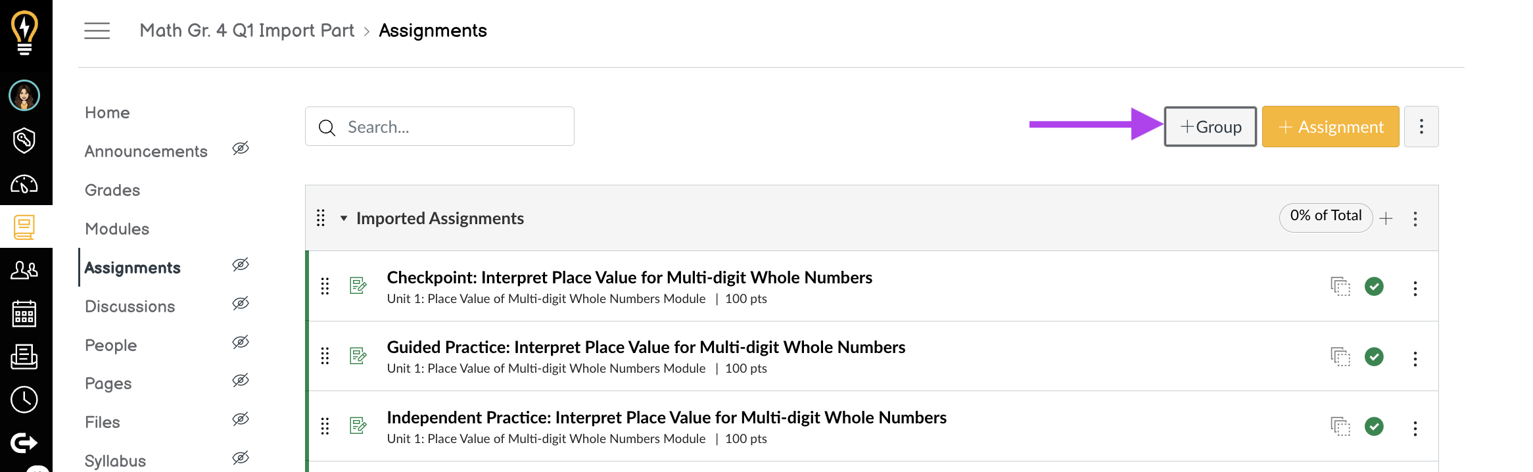Open the Inbox icon in global navigation
This screenshot has width=1533, height=472.
[x=24, y=357]
